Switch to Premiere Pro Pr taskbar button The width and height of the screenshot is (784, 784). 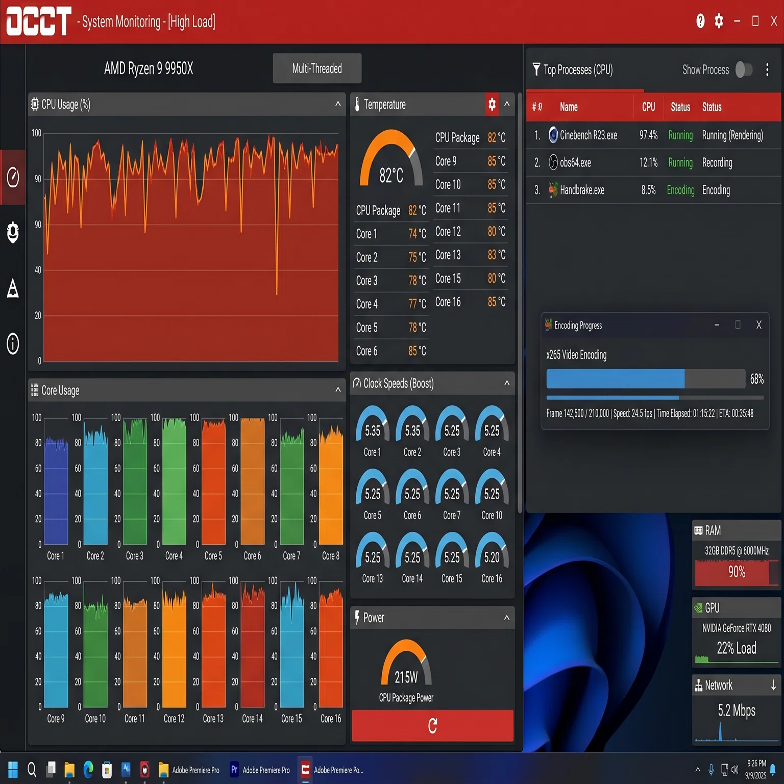pyautogui.click(x=260, y=770)
